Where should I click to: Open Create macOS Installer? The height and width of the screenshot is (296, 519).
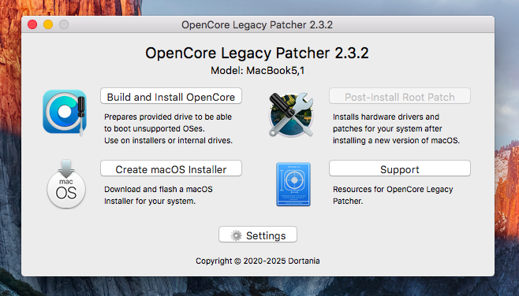coord(171,168)
